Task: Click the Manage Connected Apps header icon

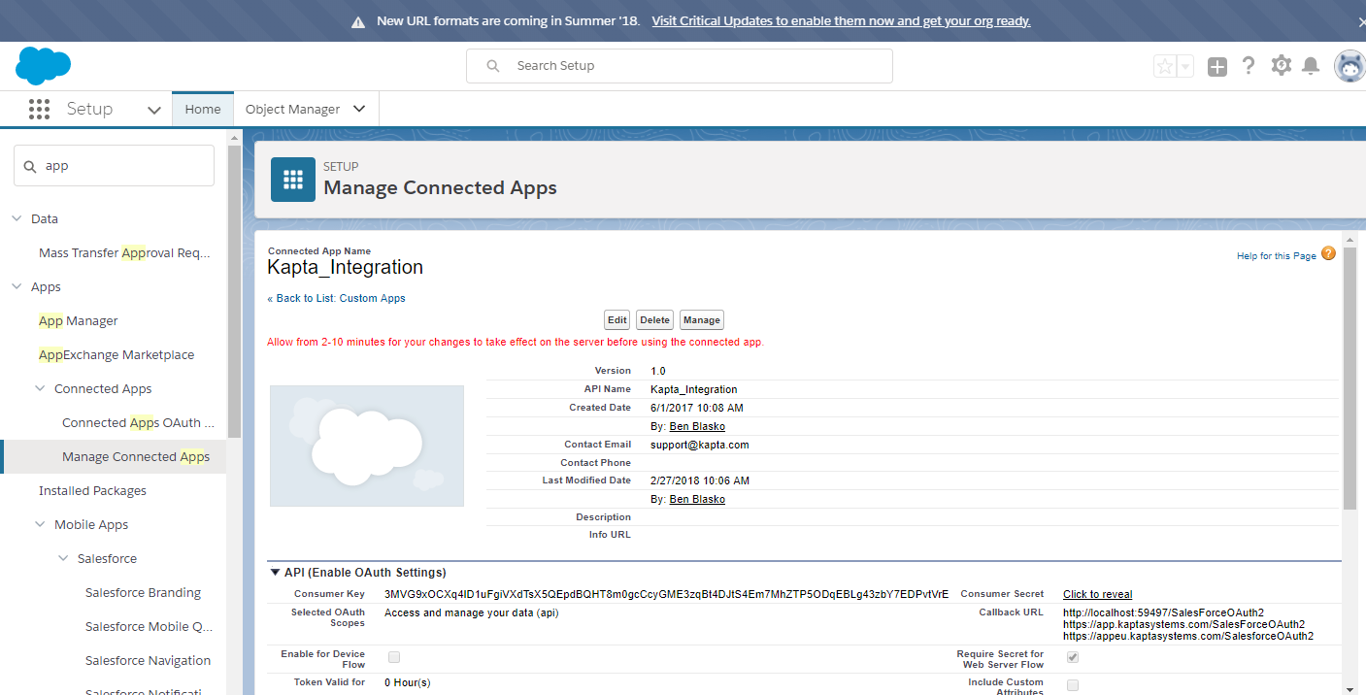Action: pyautogui.click(x=293, y=180)
